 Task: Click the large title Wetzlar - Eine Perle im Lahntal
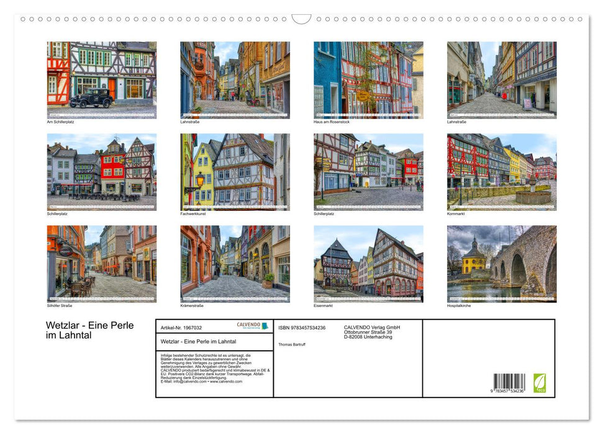[89, 330]
